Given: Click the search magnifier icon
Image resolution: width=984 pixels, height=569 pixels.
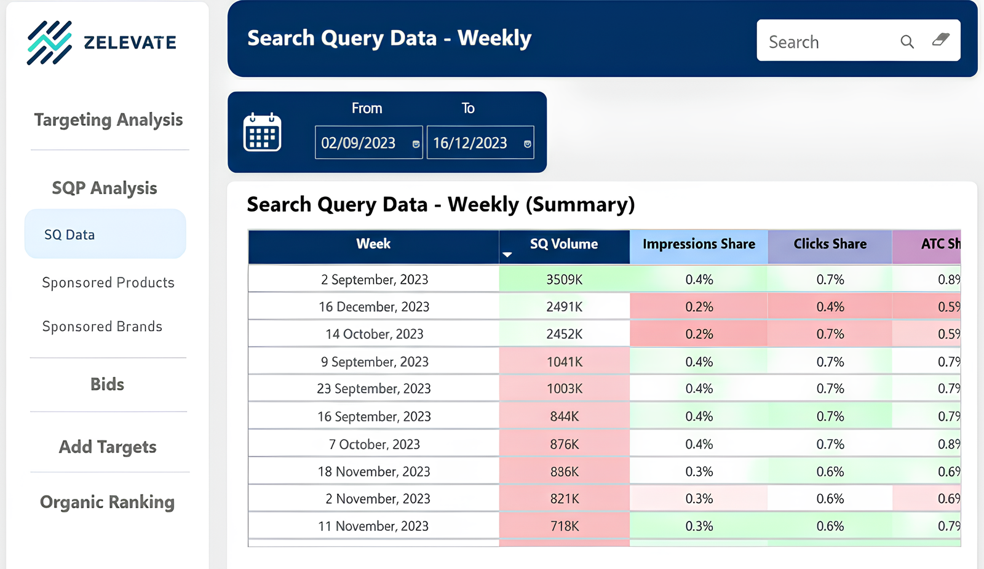Looking at the screenshot, I should (907, 41).
